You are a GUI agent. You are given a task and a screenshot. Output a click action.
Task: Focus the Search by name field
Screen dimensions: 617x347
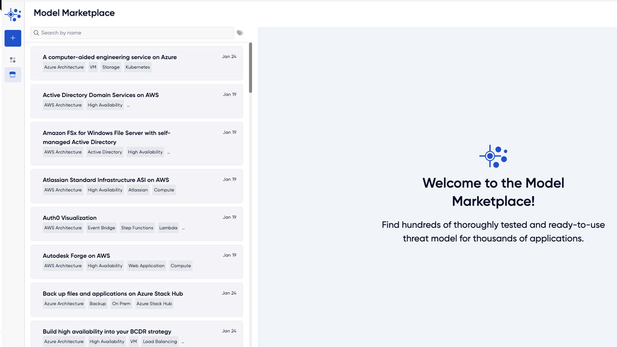(134, 33)
